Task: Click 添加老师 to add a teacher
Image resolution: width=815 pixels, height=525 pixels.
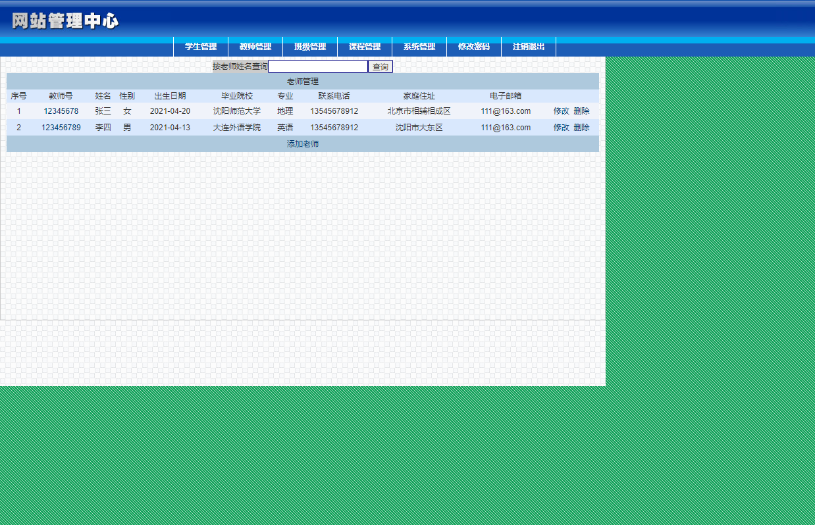Action: 302,143
